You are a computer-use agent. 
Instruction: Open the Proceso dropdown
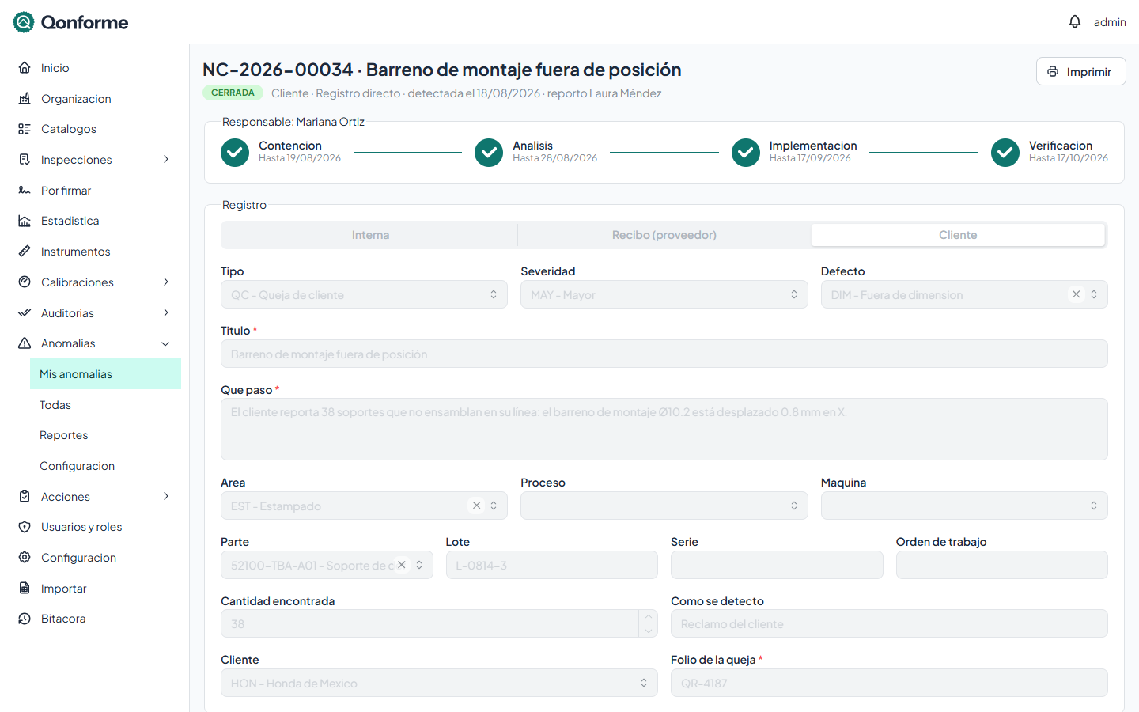point(664,506)
